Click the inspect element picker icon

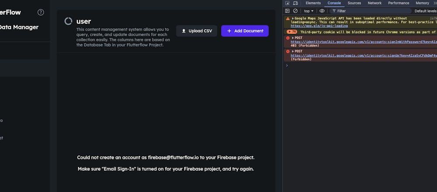click(x=287, y=3)
